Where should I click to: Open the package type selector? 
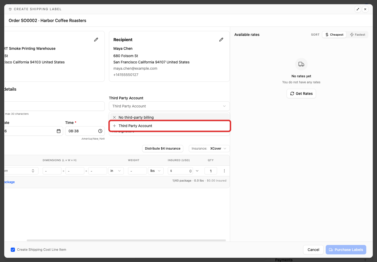click(x=21, y=171)
